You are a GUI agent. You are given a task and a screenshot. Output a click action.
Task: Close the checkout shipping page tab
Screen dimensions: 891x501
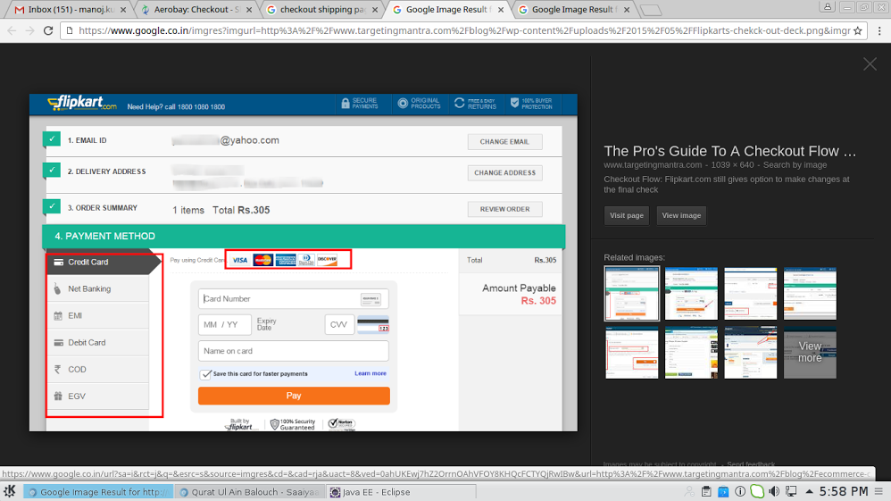pos(375,10)
